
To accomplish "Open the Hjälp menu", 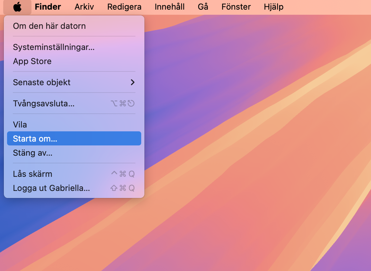I will pos(273,7).
